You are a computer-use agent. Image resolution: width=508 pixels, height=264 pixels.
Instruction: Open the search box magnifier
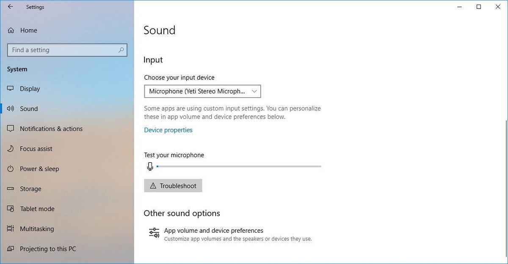click(122, 50)
